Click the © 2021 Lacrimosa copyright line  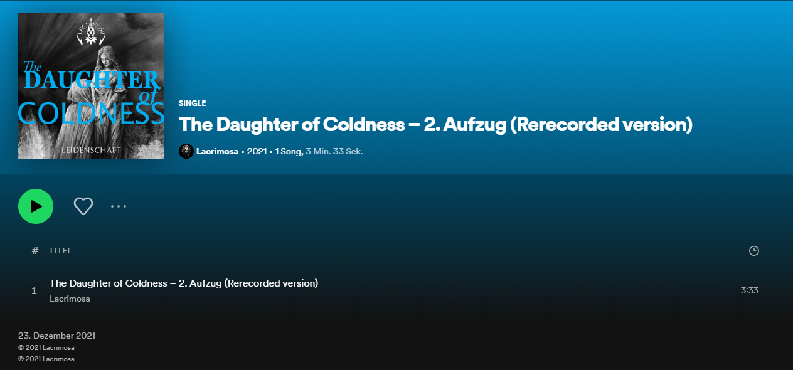[46, 347]
